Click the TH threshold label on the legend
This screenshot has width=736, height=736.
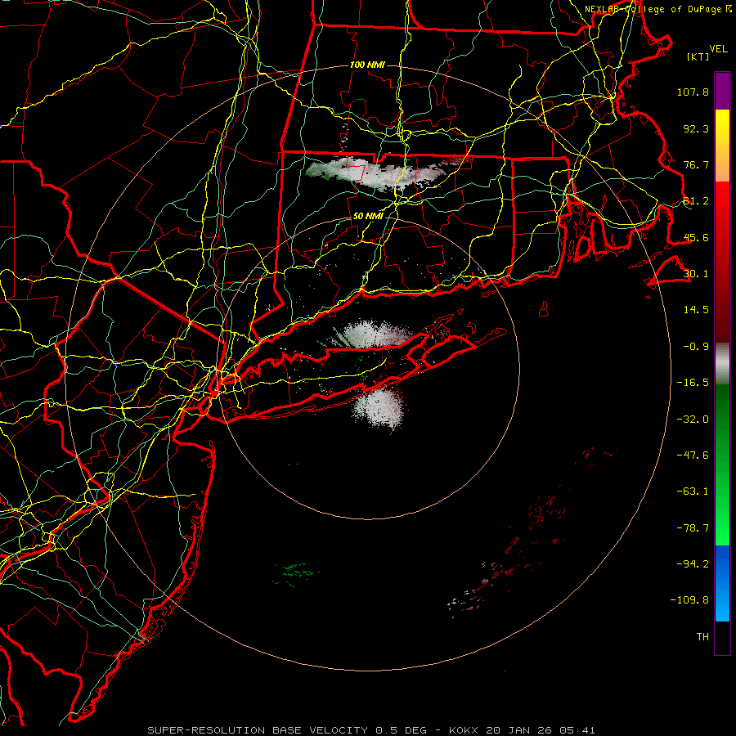click(702, 637)
